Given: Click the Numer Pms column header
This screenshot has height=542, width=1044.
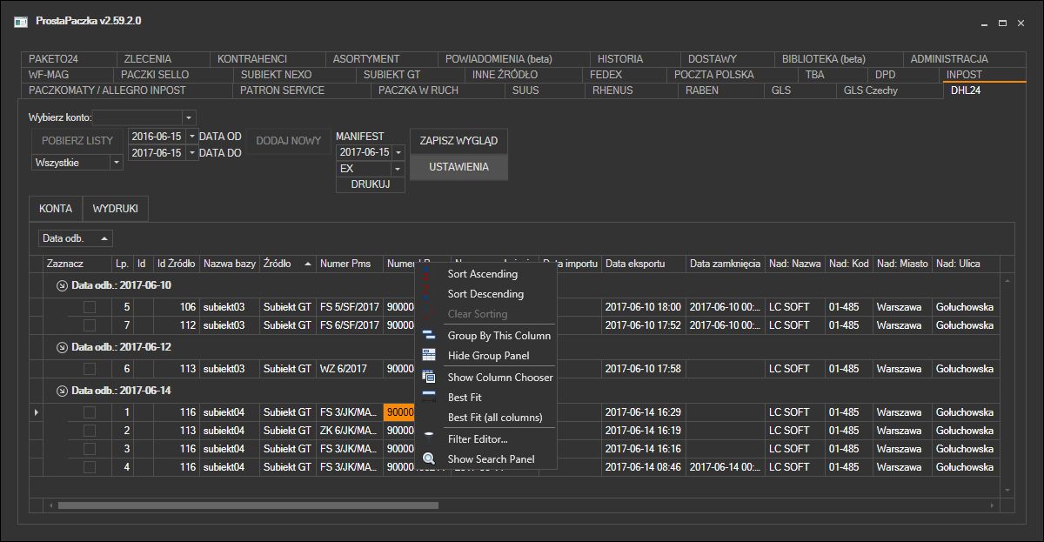Looking at the screenshot, I should pyautogui.click(x=350, y=263).
